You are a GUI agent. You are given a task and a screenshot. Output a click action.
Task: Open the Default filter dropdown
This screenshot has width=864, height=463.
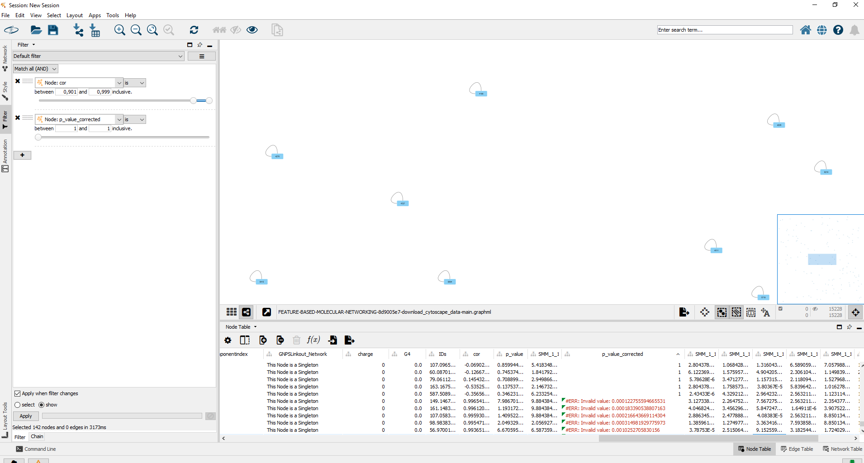pos(180,56)
